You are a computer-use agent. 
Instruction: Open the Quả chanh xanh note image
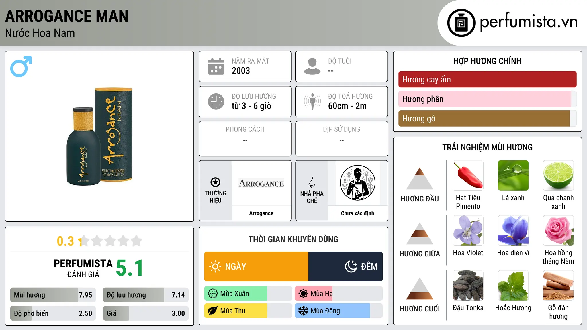coord(558,176)
